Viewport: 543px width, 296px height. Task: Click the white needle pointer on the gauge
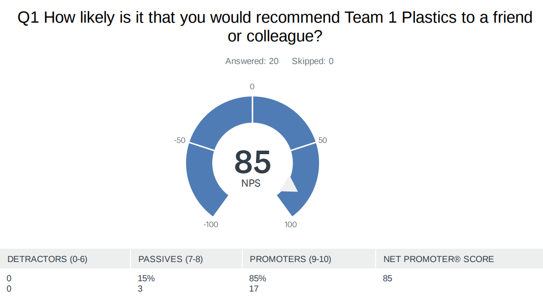point(289,185)
